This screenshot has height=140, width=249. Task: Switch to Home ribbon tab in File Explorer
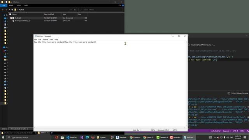click(x=11, y=5)
